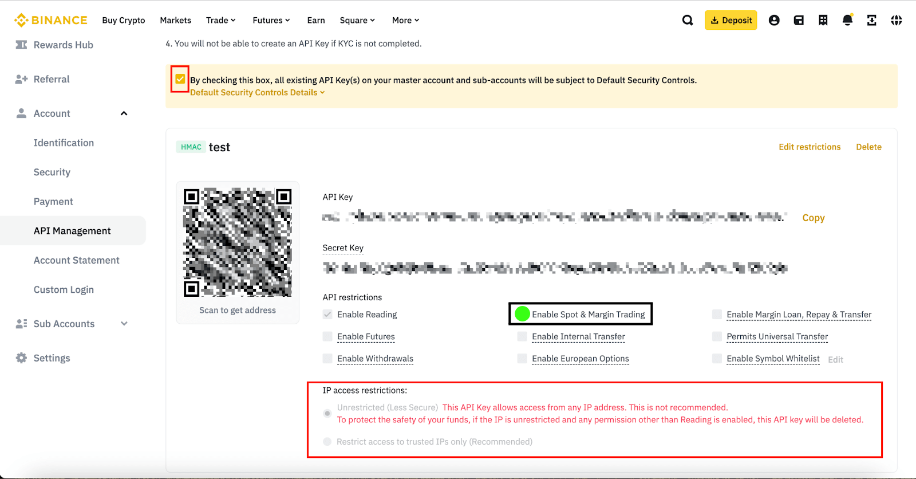Open Referral in sidebar
This screenshot has width=916, height=479.
[52, 79]
